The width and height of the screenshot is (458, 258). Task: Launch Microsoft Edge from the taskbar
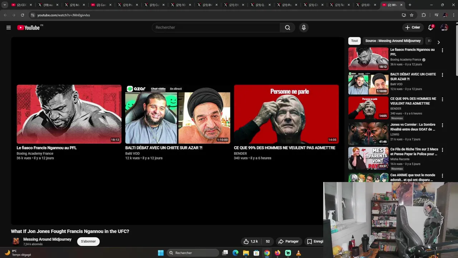(235, 253)
